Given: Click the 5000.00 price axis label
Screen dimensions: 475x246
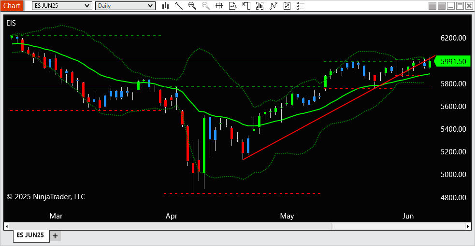Looking at the screenshot, I should click(453, 175).
